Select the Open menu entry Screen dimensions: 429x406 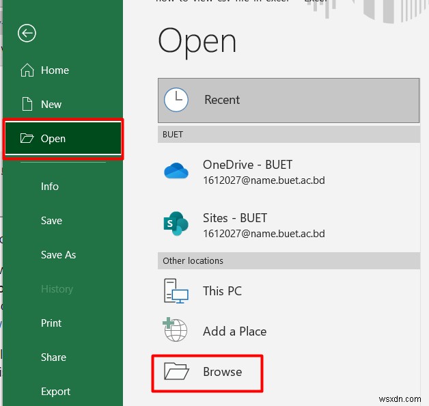[x=64, y=138]
